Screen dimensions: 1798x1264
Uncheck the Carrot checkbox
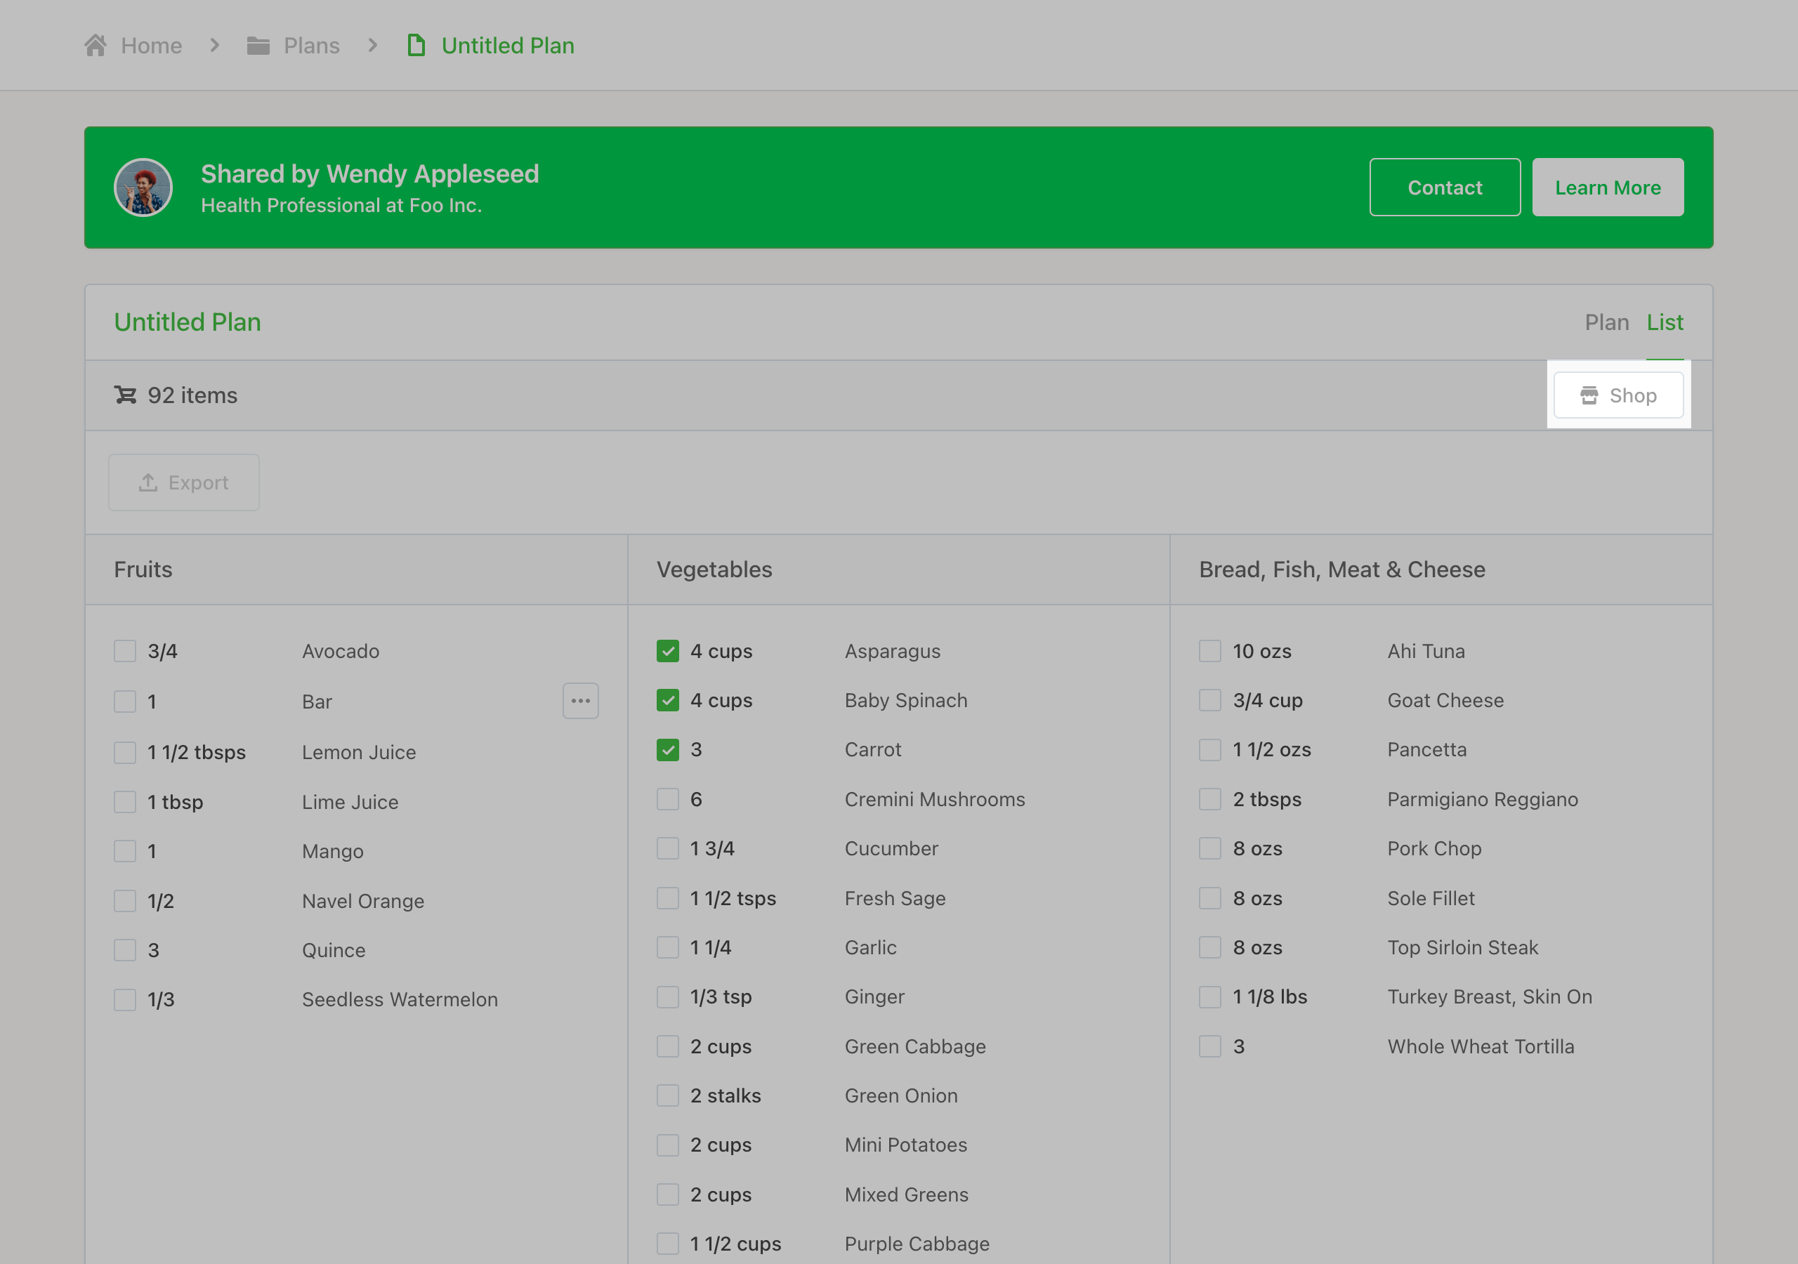point(667,749)
